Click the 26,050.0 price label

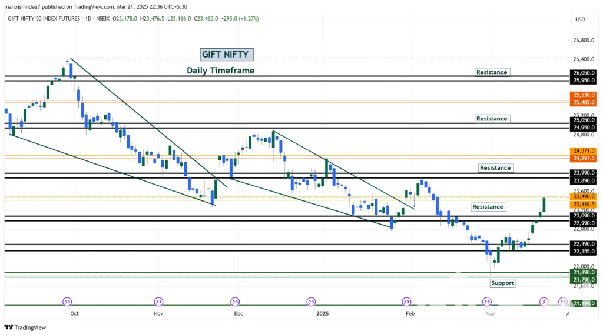click(x=584, y=72)
